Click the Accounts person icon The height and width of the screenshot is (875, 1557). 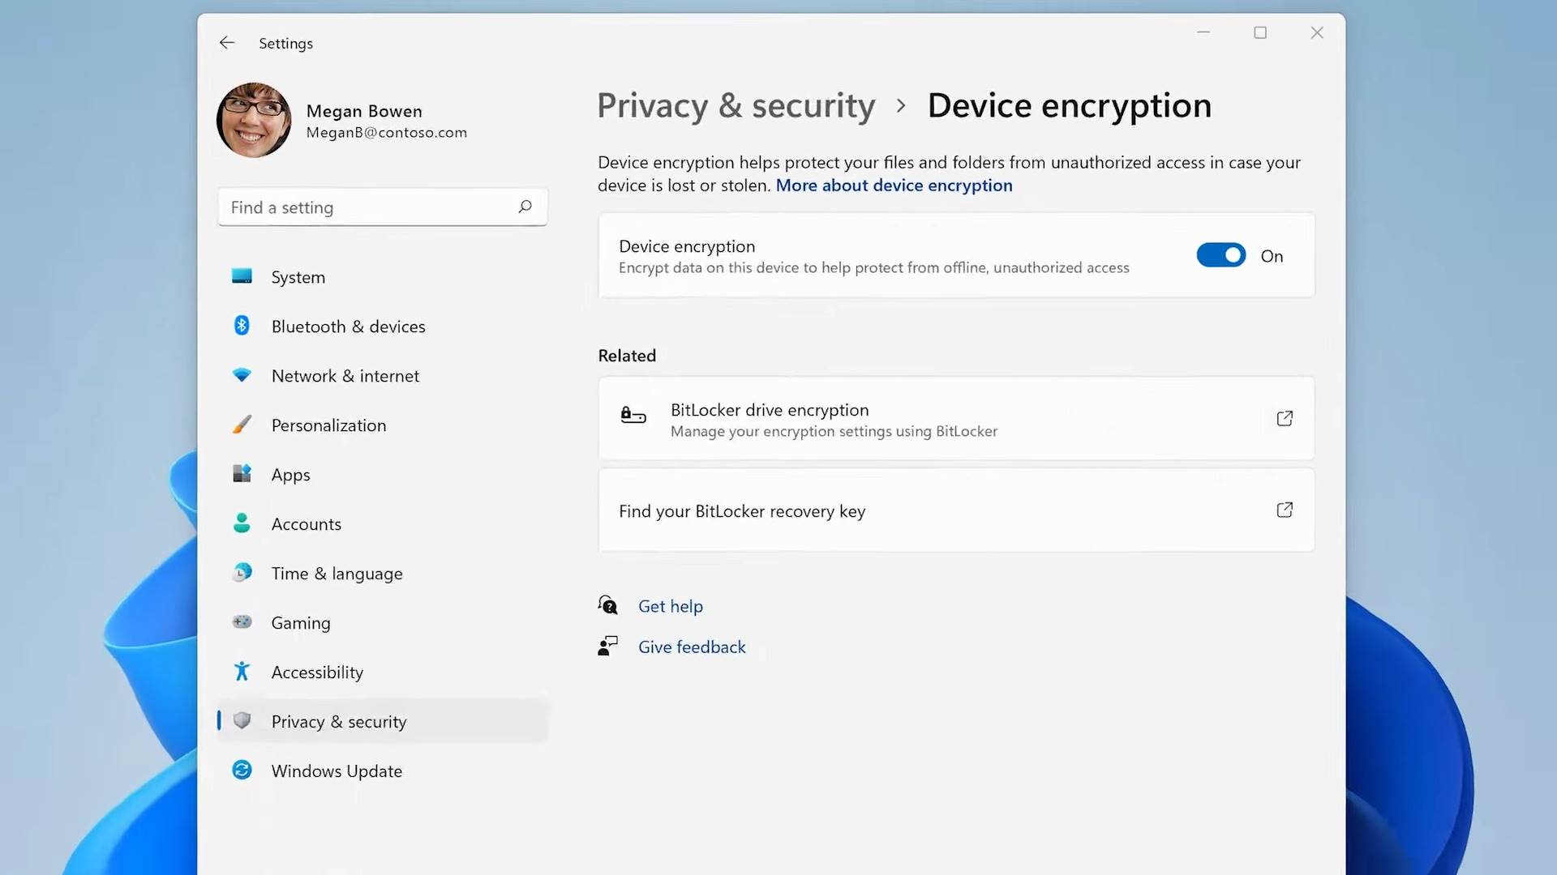click(242, 523)
